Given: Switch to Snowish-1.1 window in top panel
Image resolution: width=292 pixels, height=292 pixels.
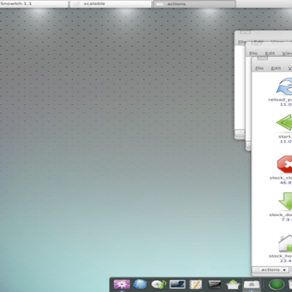Looking at the screenshot, I should (x=34, y=4).
